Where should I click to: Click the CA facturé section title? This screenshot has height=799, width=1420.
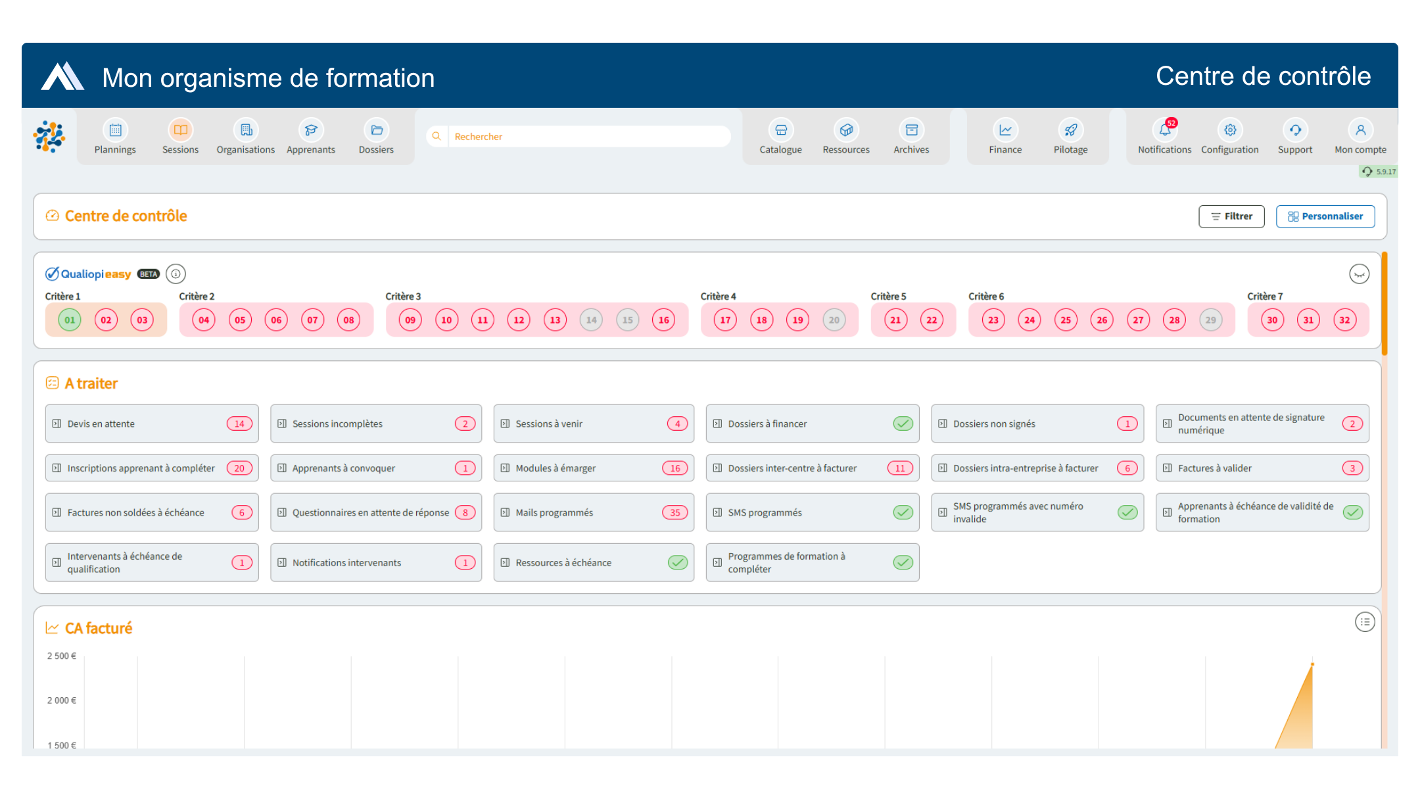tap(99, 628)
